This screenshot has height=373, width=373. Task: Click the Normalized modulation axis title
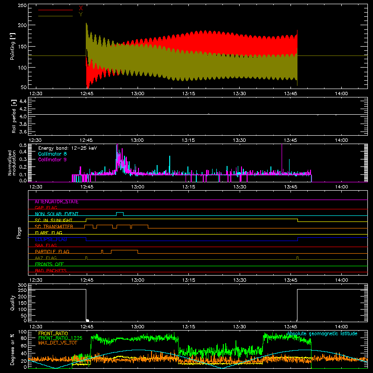12,163
